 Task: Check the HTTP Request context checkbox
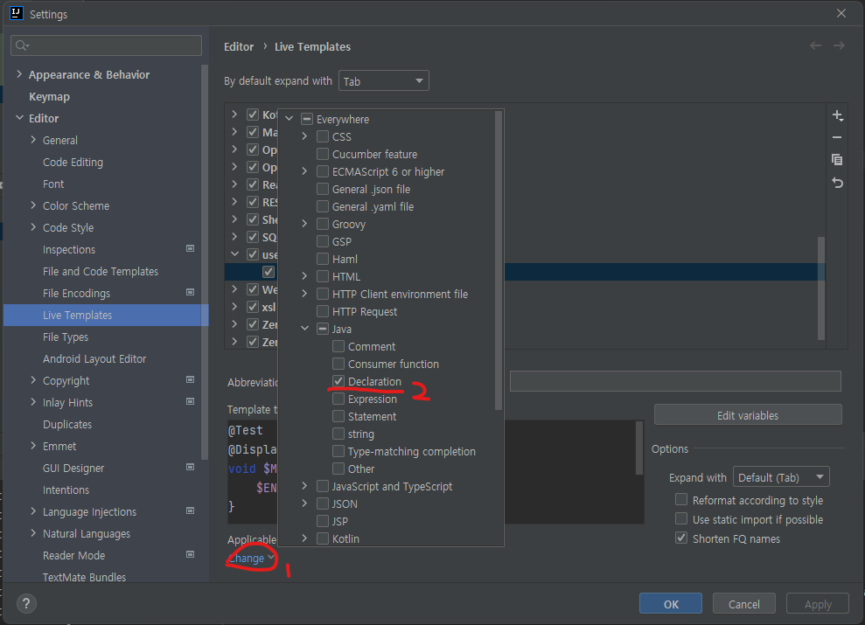coord(323,311)
